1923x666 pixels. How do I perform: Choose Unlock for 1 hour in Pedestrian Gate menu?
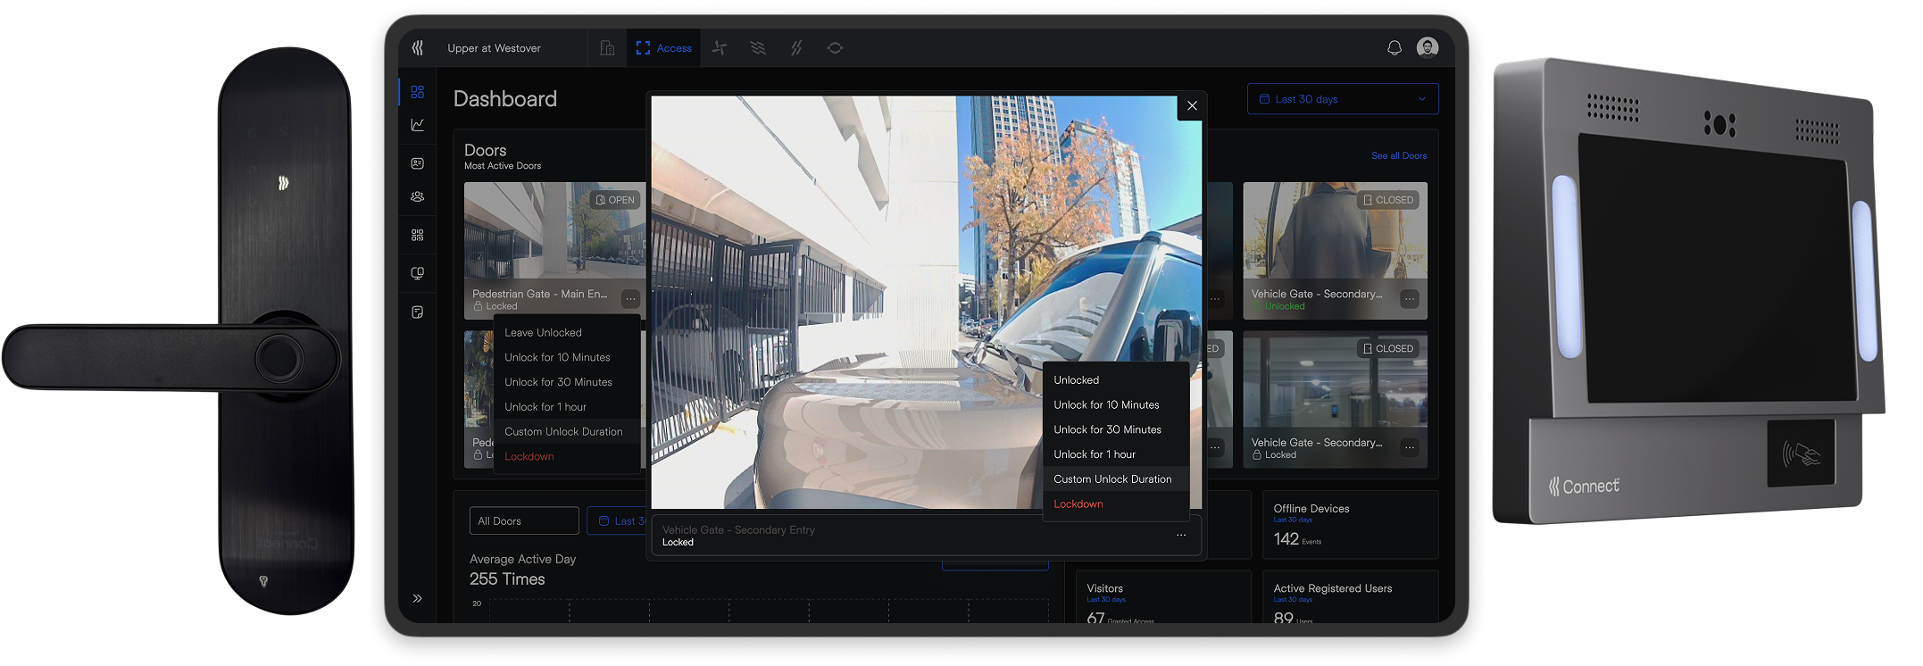click(x=567, y=407)
